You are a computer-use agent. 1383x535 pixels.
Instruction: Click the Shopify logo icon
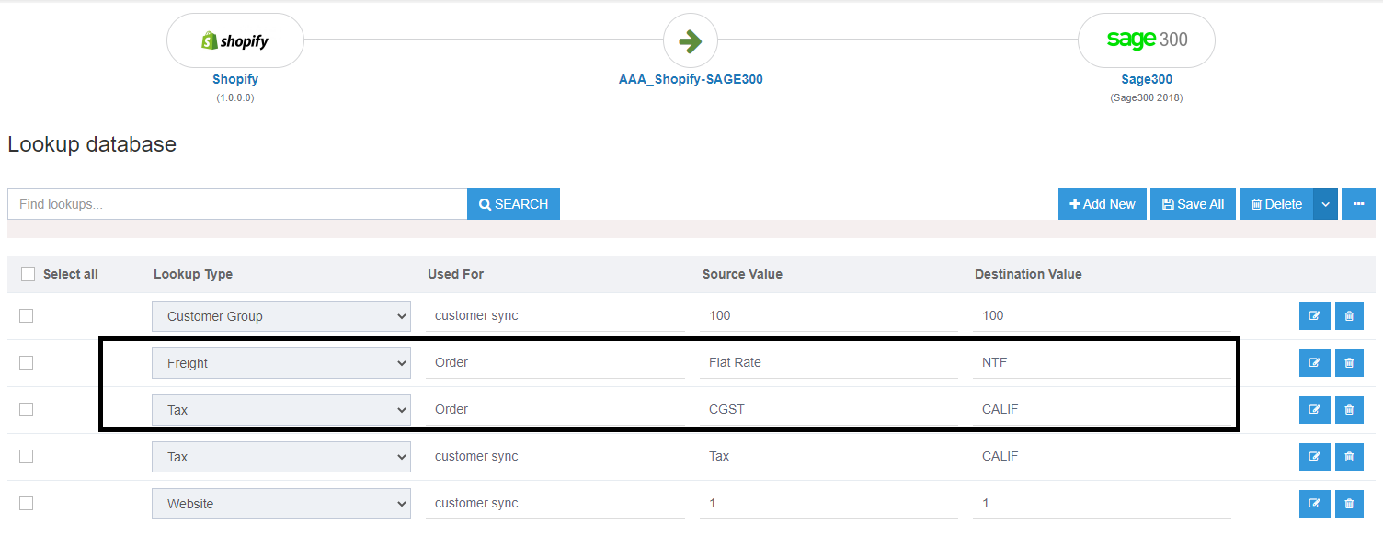pos(234,40)
